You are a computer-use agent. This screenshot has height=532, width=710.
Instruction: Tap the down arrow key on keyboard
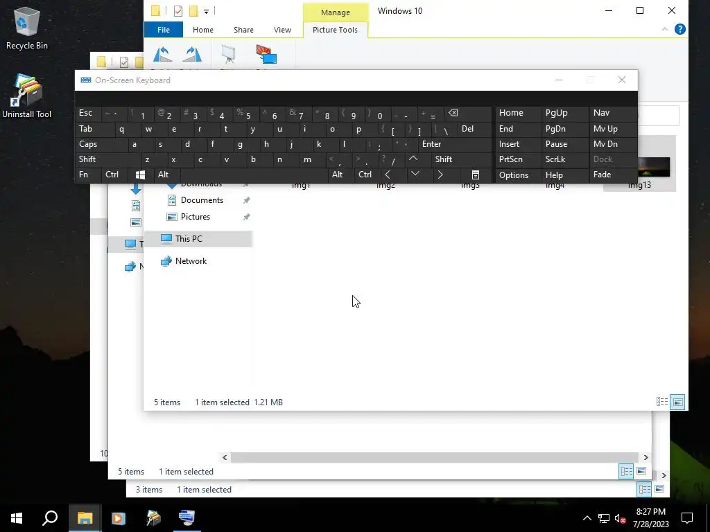[415, 175]
